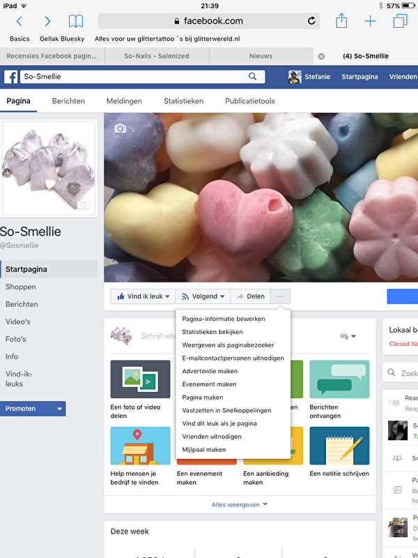
Task: Open Shoppen in left sidebar
Action: click(x=21, y=287)
